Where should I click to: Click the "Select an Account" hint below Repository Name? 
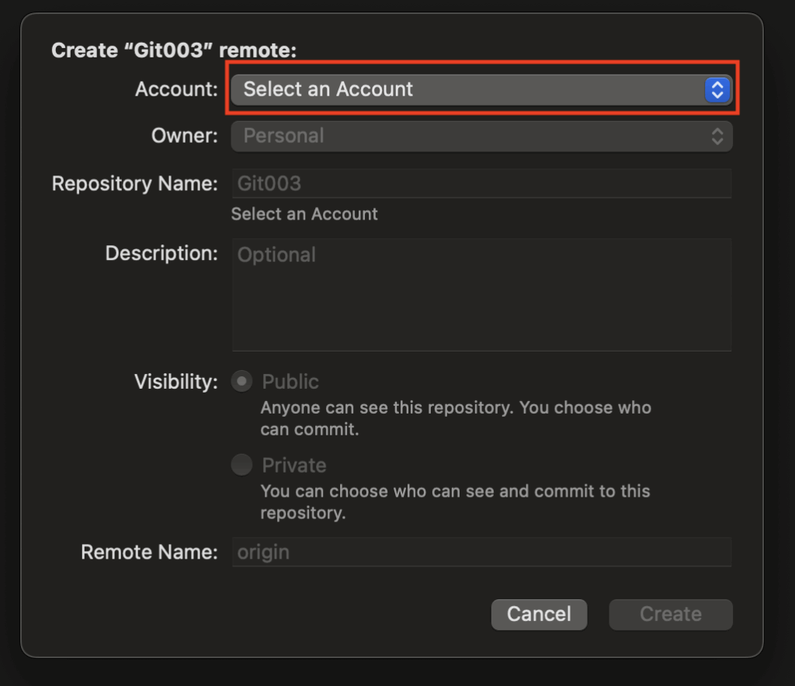click(x=304, y=214)
